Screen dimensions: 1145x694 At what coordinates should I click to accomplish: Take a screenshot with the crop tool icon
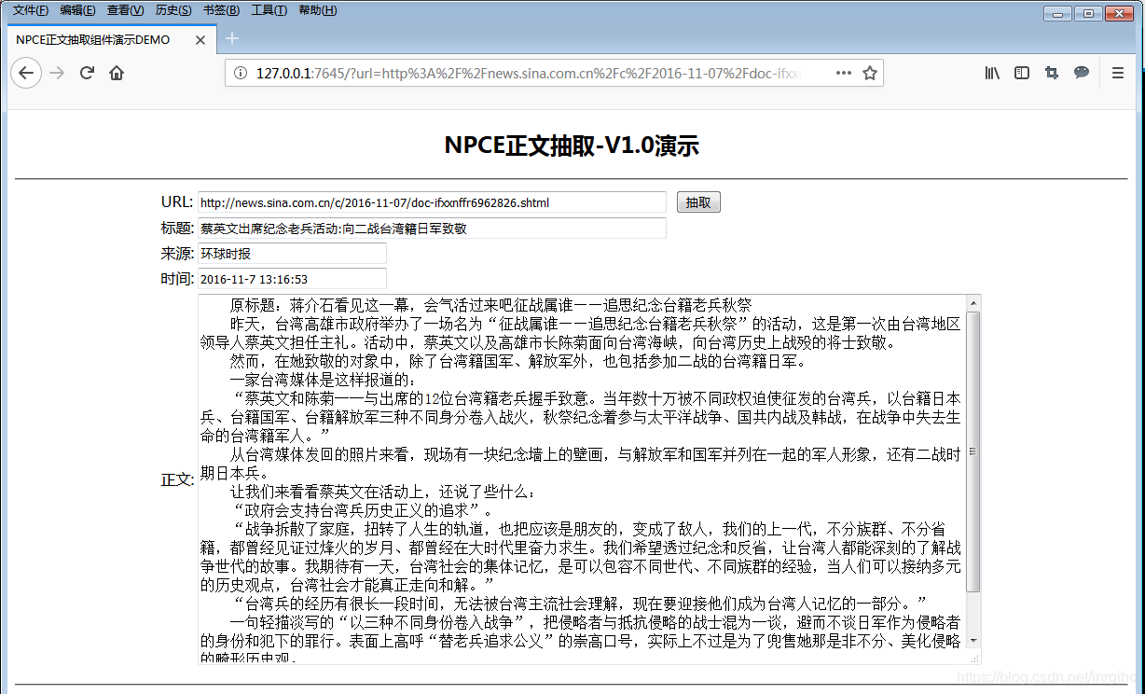1051,72
